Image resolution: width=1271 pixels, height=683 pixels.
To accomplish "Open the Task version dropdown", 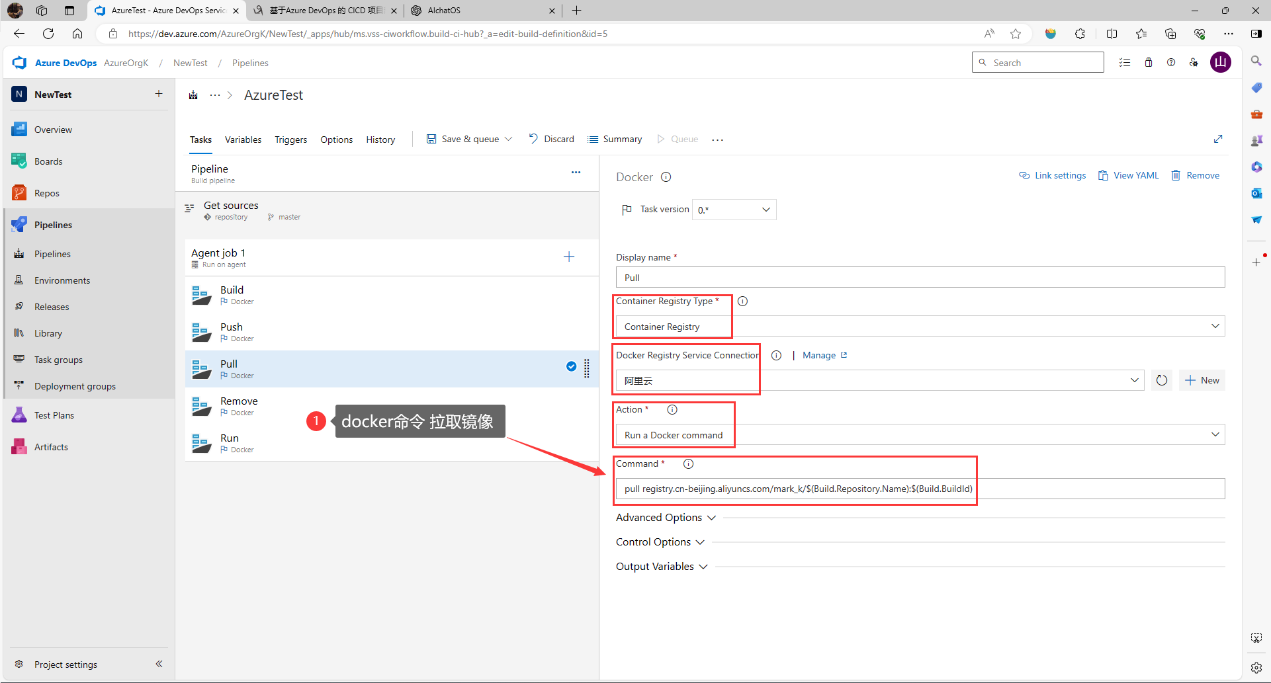I will pos(734,210).
